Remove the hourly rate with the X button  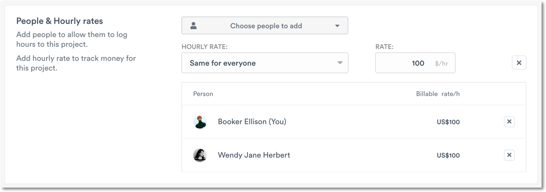(x=519, y=63)
